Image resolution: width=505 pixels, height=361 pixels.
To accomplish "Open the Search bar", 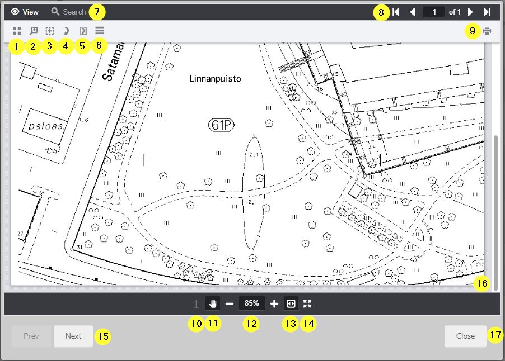I will (67, 11).
